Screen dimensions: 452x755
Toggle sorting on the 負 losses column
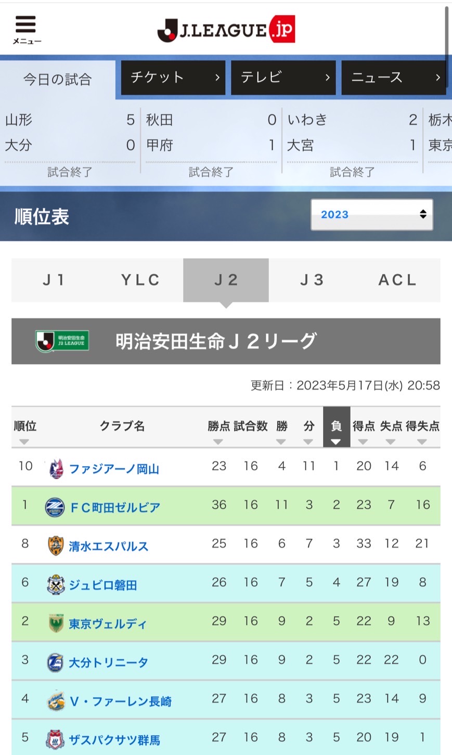pos(336,442)
